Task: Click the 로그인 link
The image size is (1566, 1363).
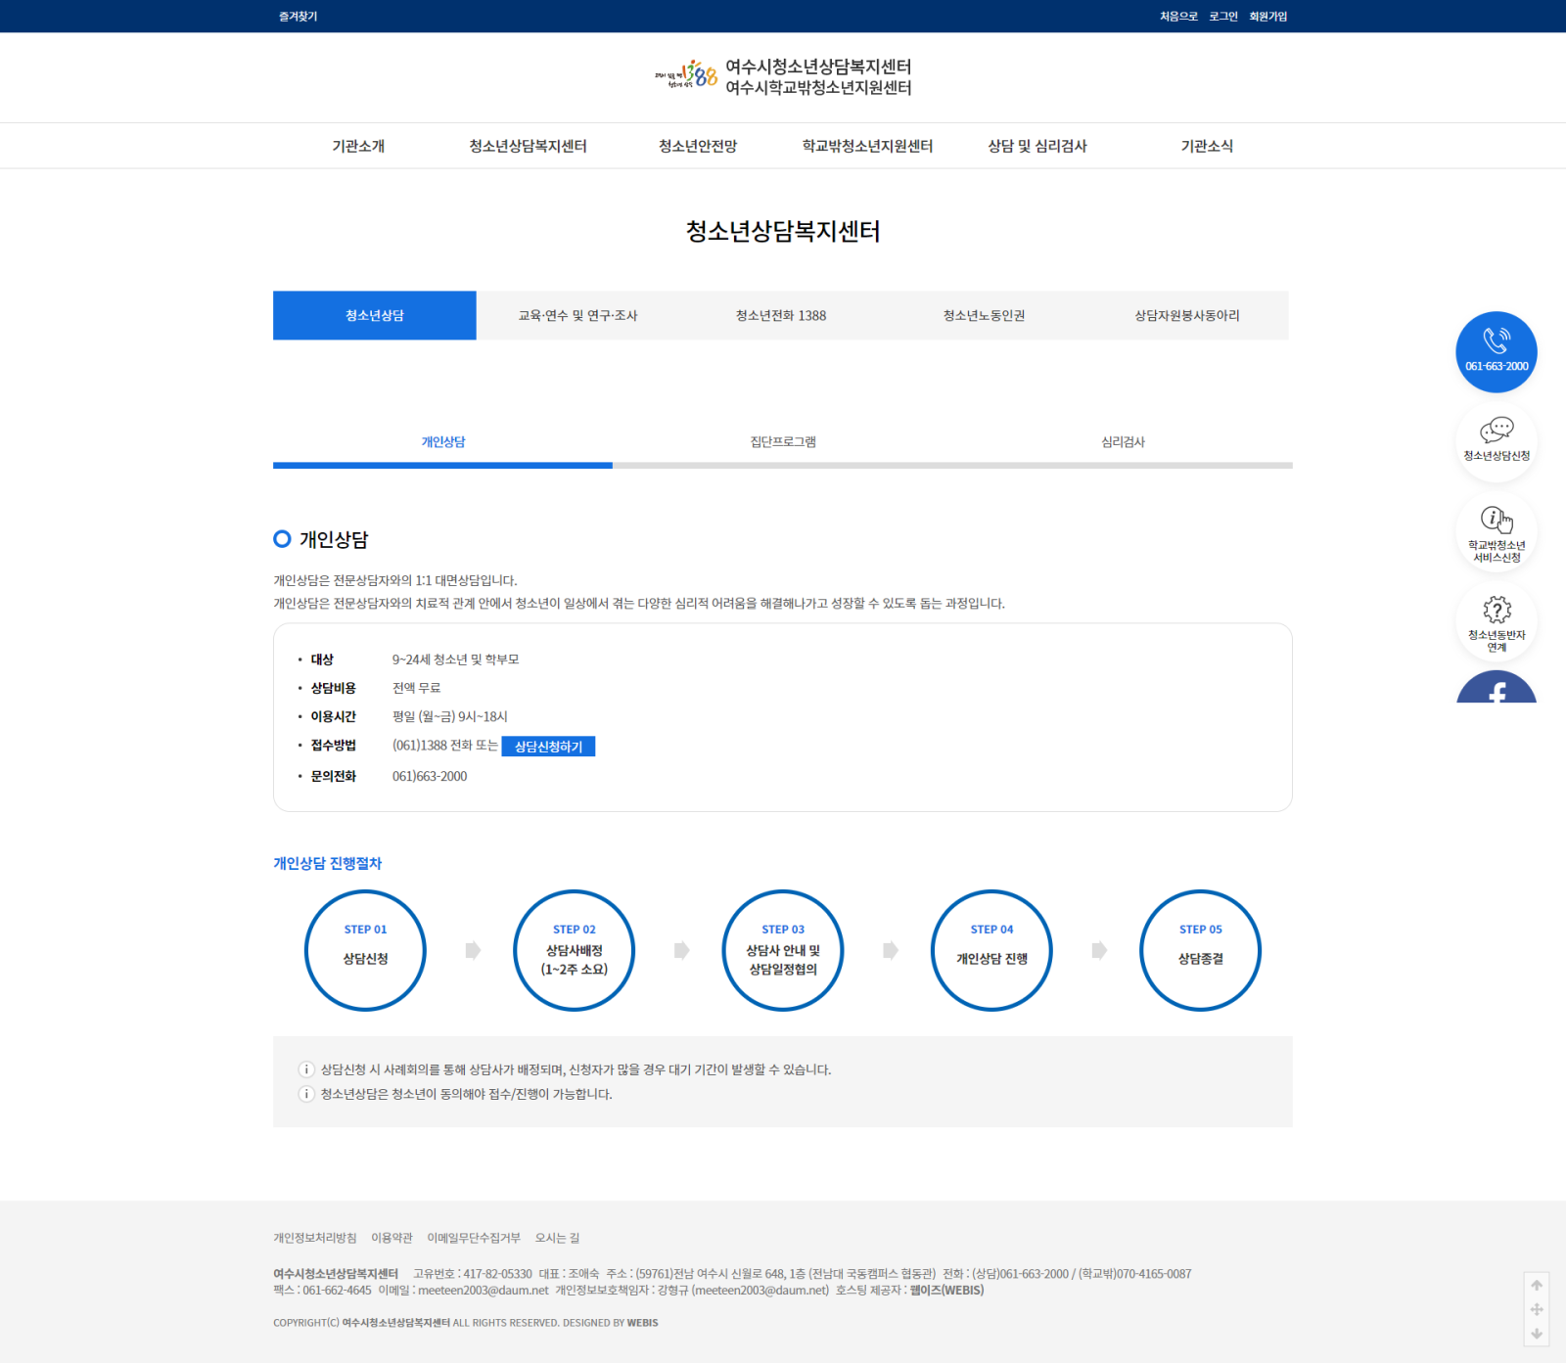Action: 1222,17
